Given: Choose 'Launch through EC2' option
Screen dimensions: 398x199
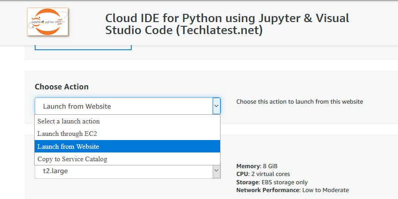Looking at the screenshot, I should point(127,134).
